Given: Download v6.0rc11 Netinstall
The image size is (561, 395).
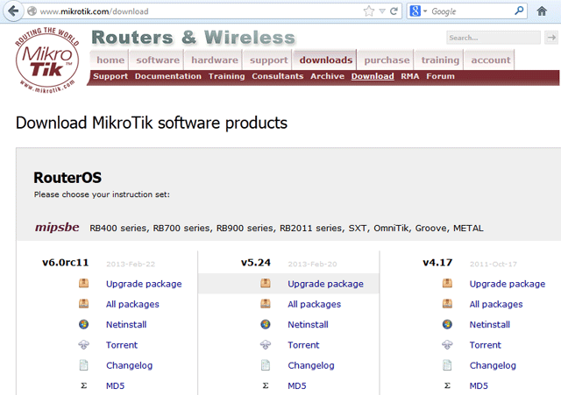Looking at the screenshot, I should [x=126, y=325].
